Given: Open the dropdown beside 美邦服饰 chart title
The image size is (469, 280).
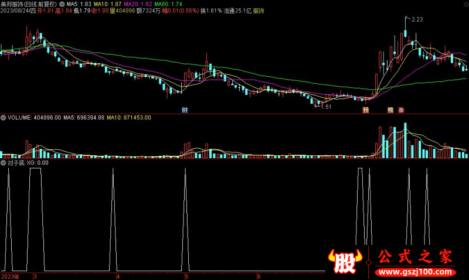Looking at the screenshot, I should point(62,4).
